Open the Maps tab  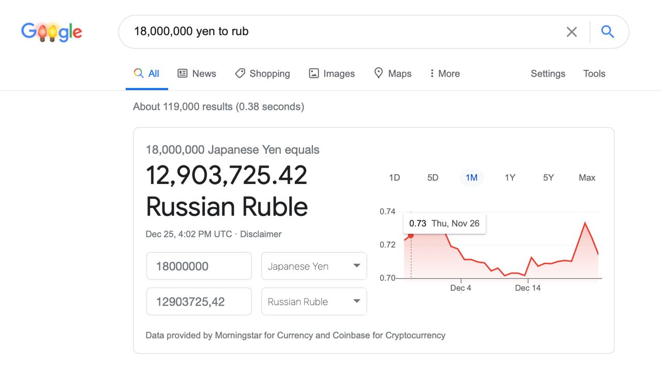pyautogui.click(x=393, y=73)
